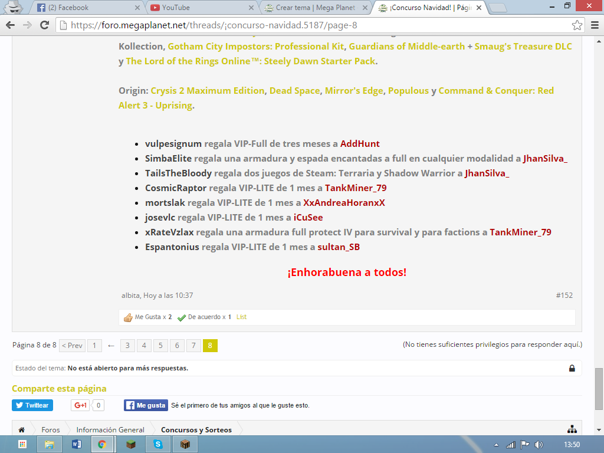Click the volume speaker tray icon
The image size is (604, 453).
pos(539,445)
